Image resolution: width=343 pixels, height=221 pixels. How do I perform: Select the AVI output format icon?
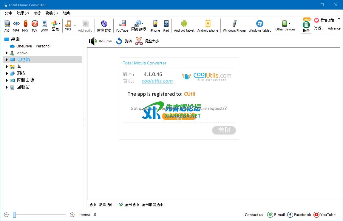(7, 26)
